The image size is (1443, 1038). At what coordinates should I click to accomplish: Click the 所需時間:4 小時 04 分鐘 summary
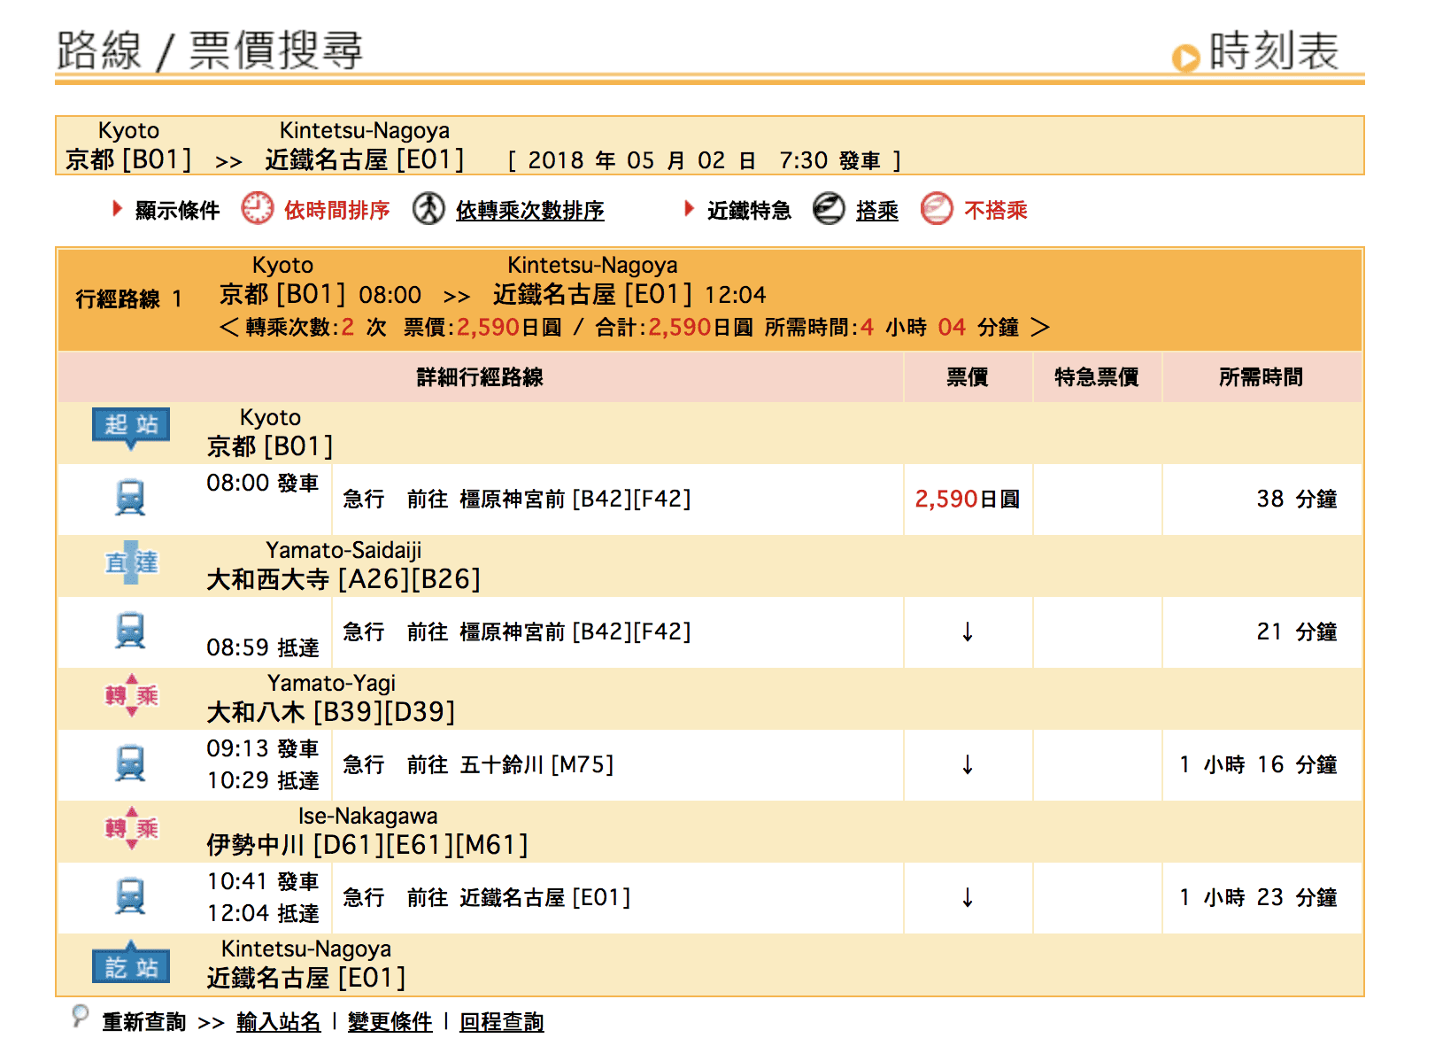pos(892,328)
